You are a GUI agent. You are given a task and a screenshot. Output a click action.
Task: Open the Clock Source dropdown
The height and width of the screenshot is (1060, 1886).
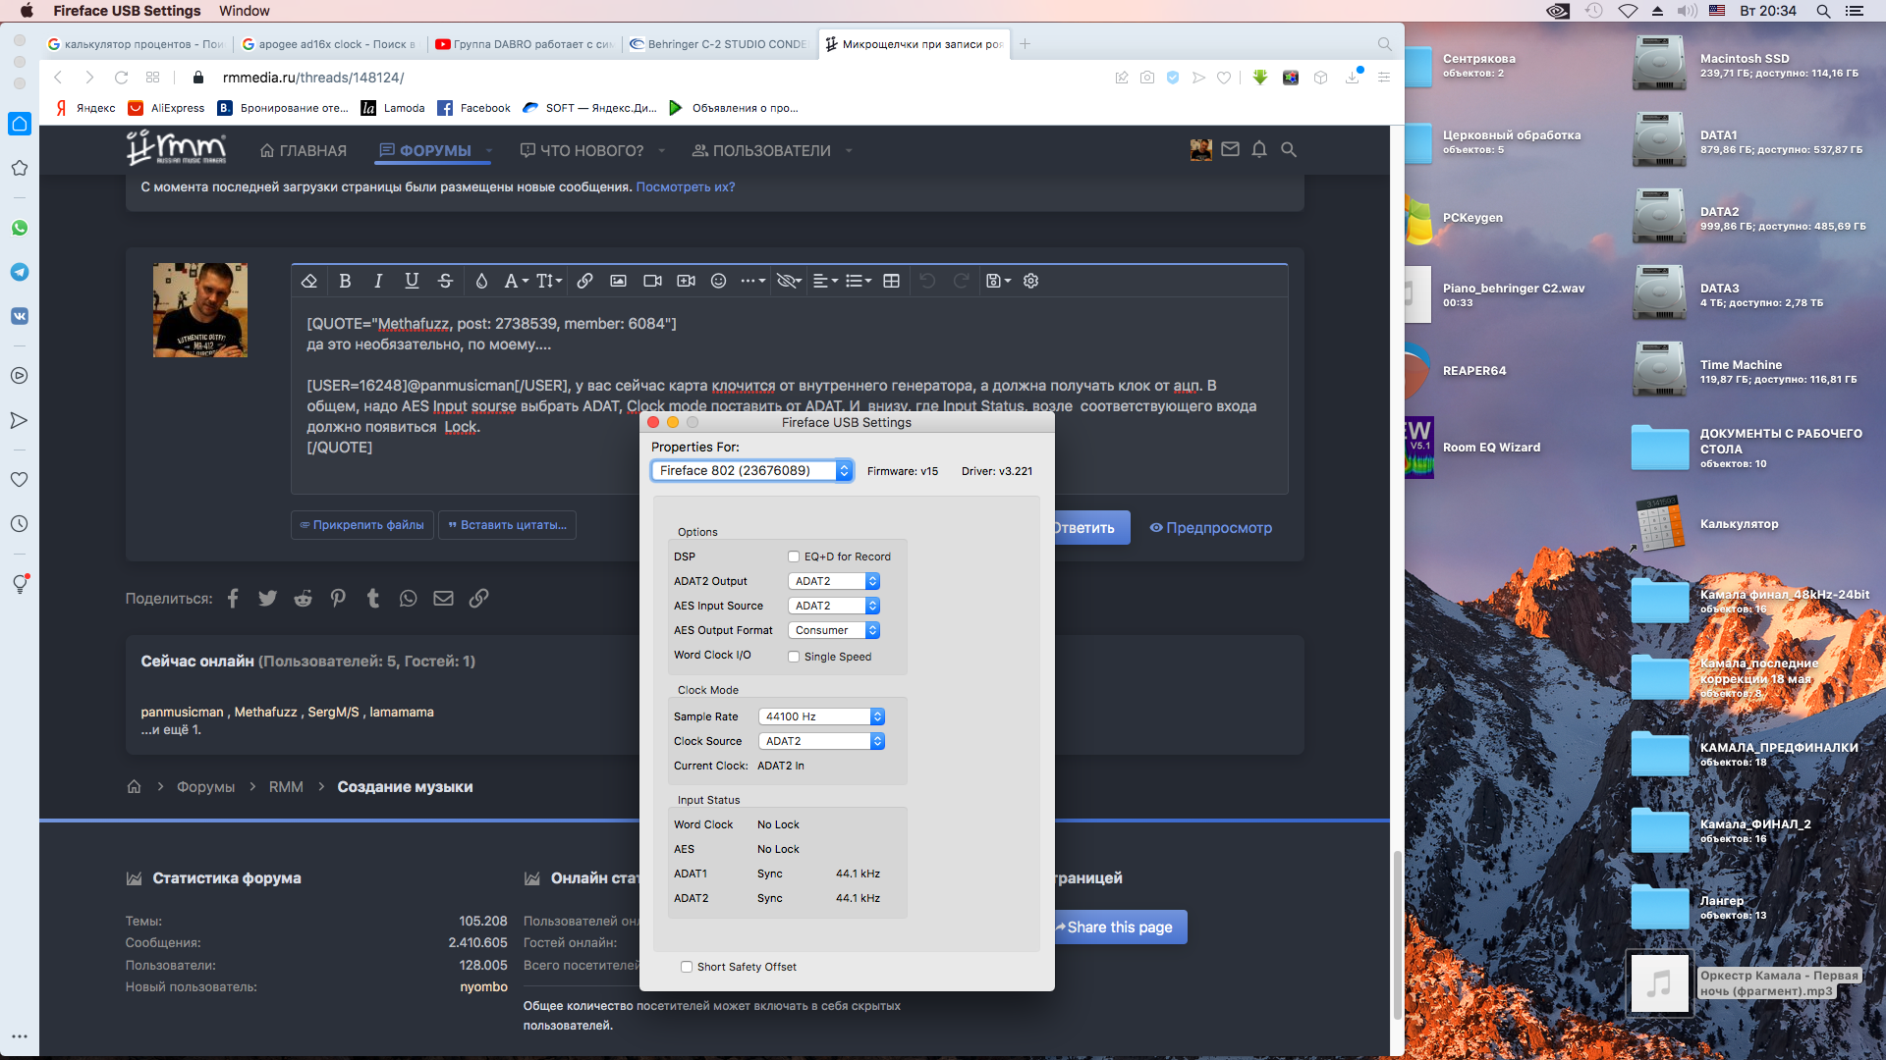pyautogui.click(x=821, y=741)
